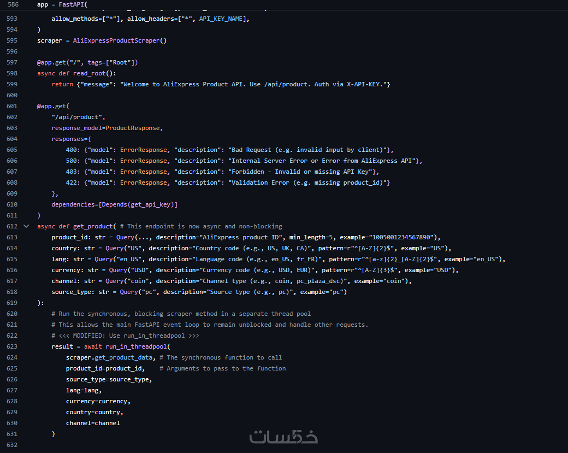568x453 pixels.
Task: Click 'run_in_threadpool(' on line 623
Action: click(x=138, y=346)
